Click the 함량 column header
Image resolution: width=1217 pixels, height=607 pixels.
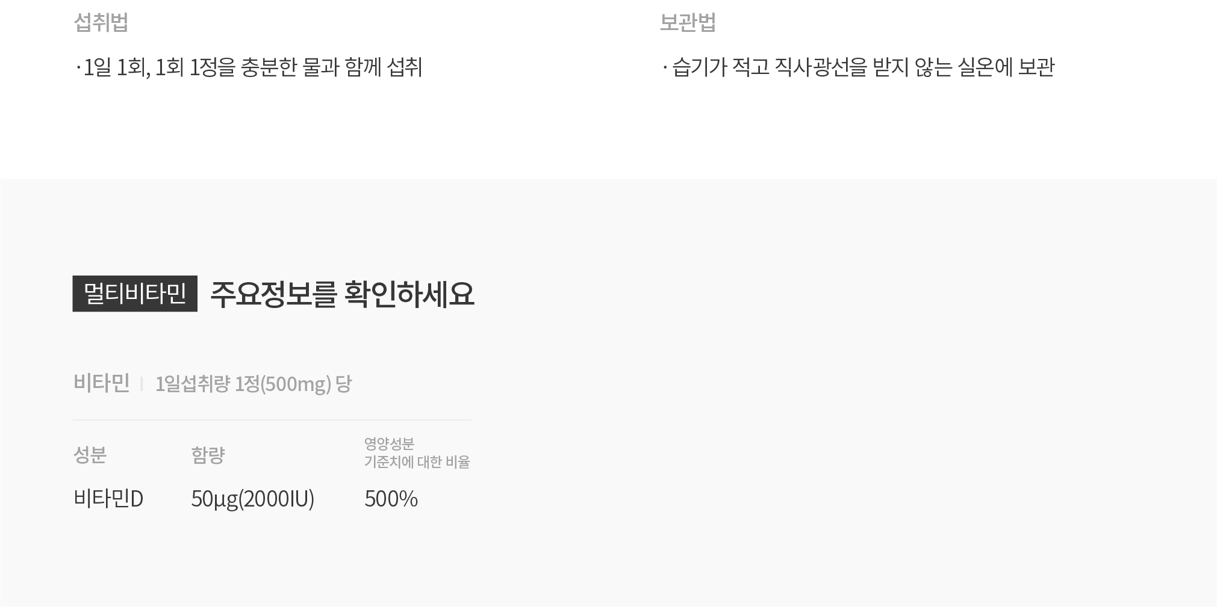pyautogui.click(x=208, y=455)
